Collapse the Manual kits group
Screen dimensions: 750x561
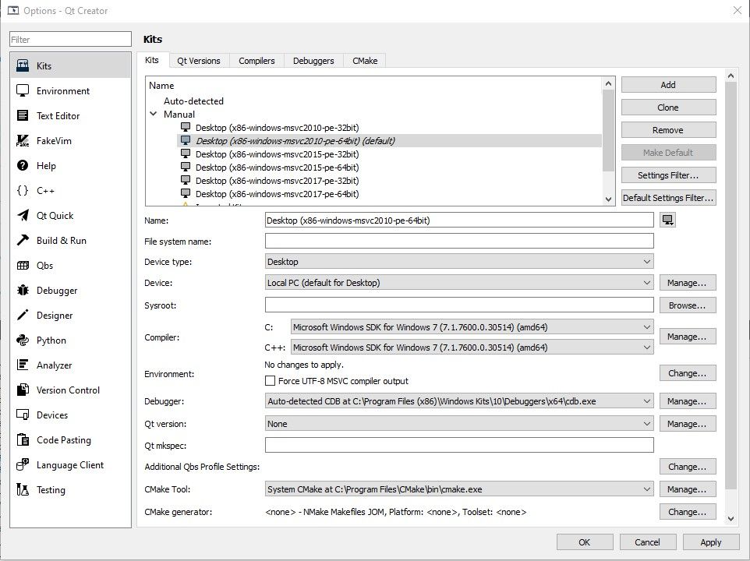[153, 115]
